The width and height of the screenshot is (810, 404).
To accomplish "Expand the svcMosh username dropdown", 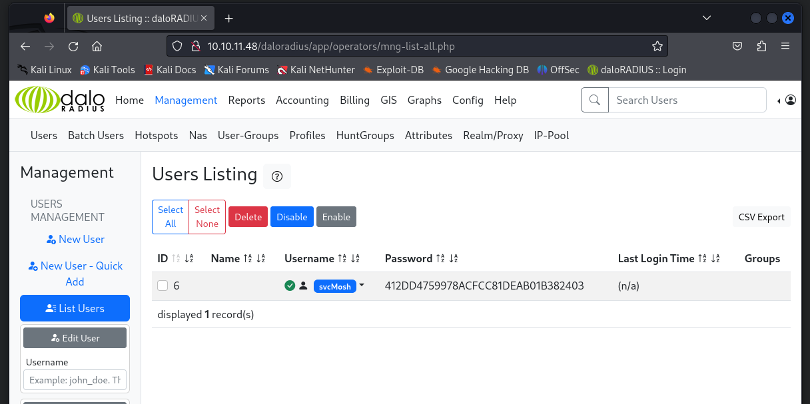I will [x=362, y=286].
